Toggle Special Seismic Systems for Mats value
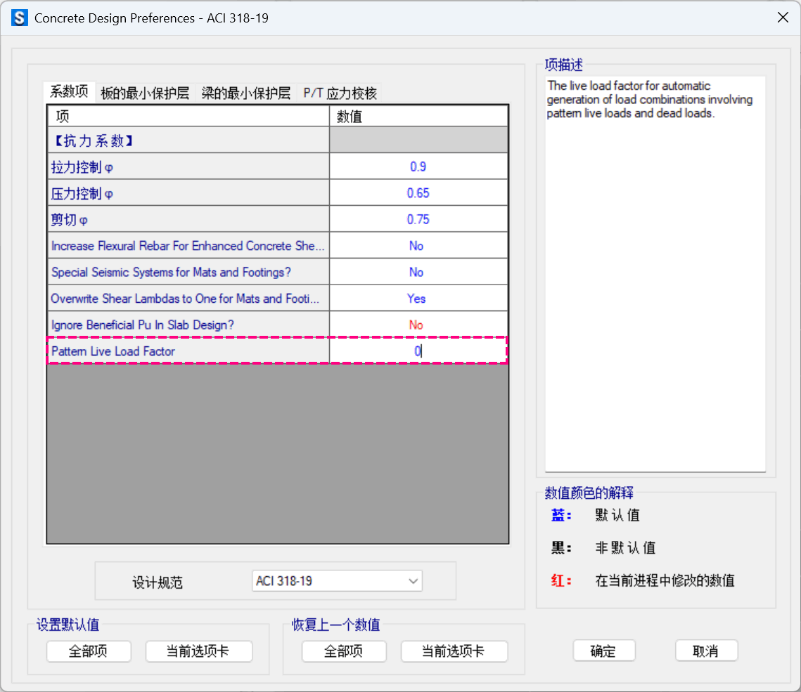 click(418, 272)
